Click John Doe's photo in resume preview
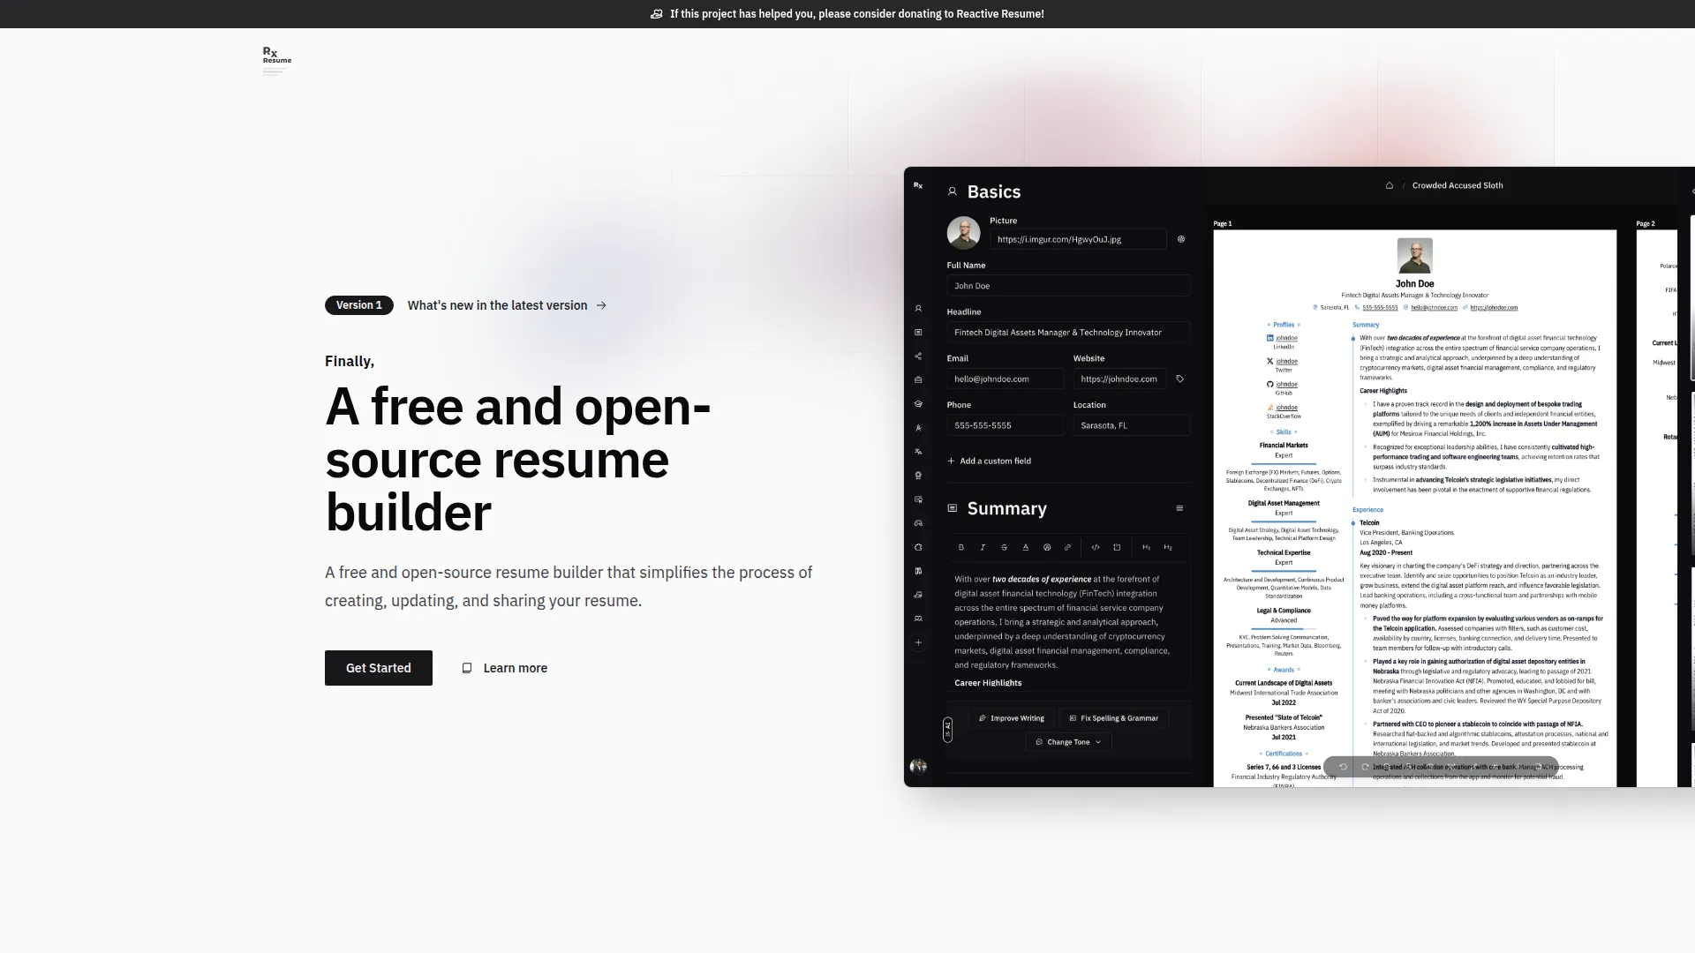 click(x=1415, y=256)
